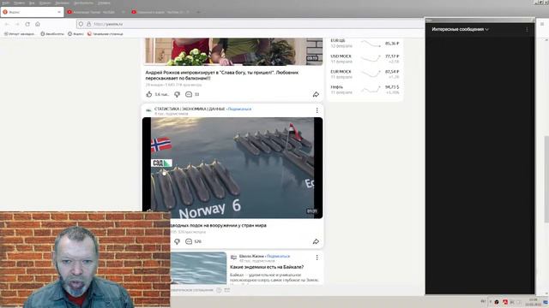Click the question mark icon in page footer
549x308 pixels.
(219, 290)
